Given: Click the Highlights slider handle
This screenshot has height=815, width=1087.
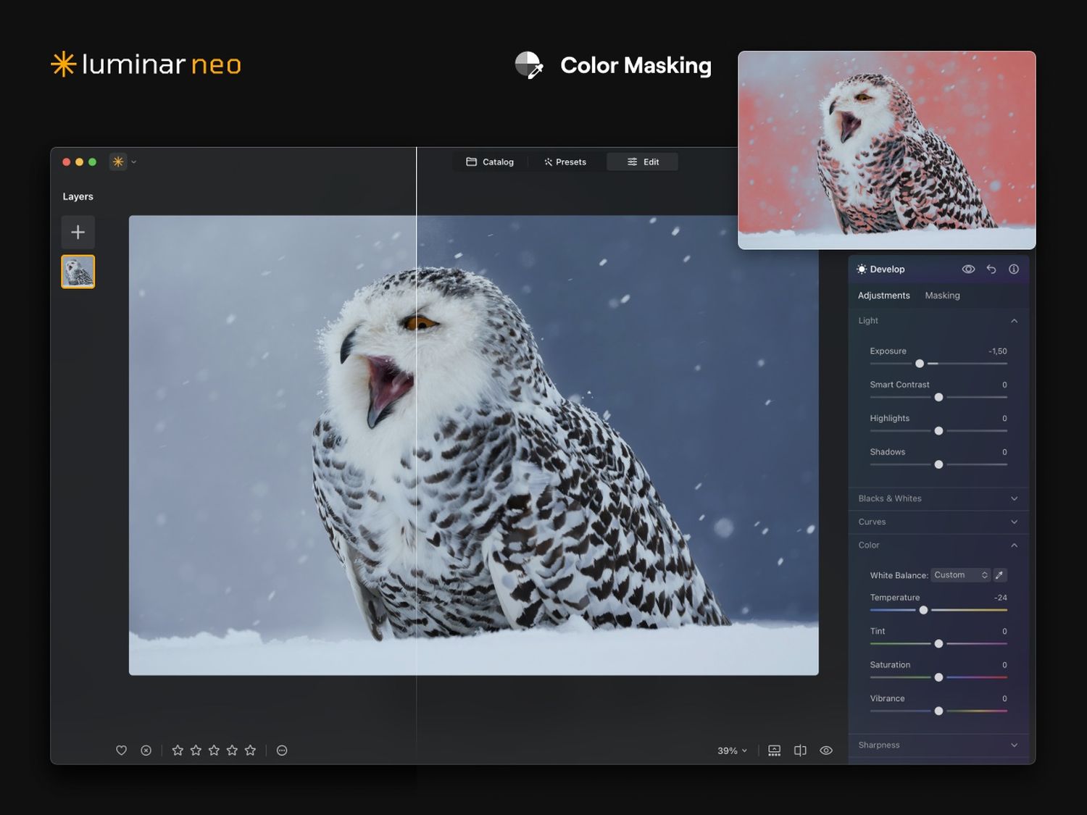Looking at the screenshot, I should [938, 431].
